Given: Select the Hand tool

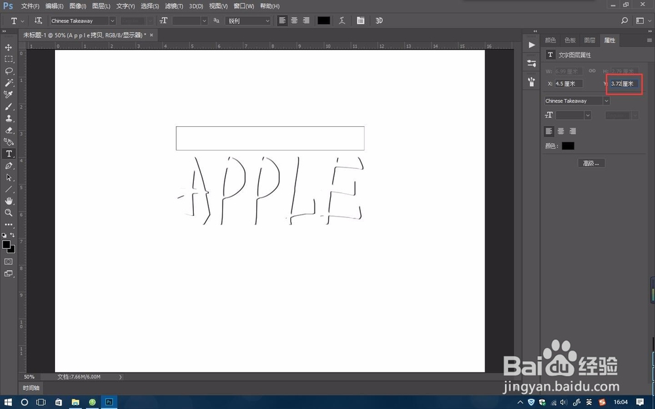Looking at the screenshot, I should pyautogui.click(x=9, y=201).
